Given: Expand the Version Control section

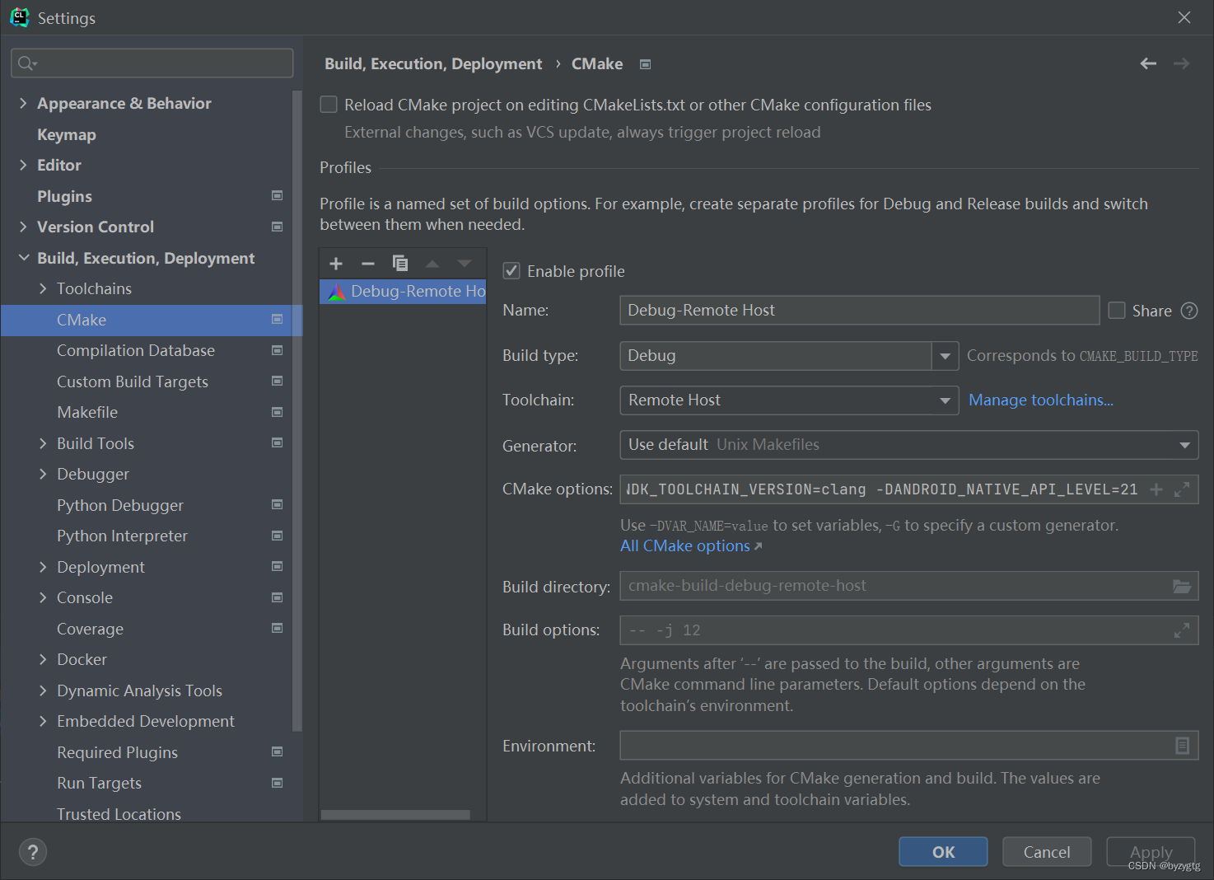Looking at the screenshot, I should click(23, 227).
